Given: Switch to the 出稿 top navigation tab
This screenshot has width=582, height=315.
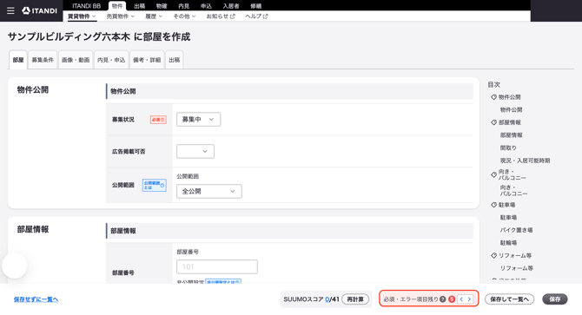Looking at the screenshot, I should [140, 6].
